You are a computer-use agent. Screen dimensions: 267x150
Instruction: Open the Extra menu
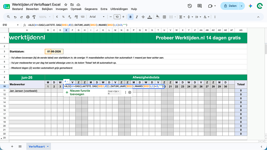(x=104, y=9)
